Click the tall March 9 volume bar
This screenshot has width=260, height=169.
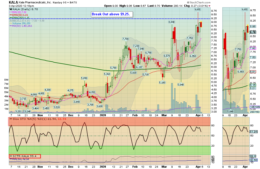[172, 98]
